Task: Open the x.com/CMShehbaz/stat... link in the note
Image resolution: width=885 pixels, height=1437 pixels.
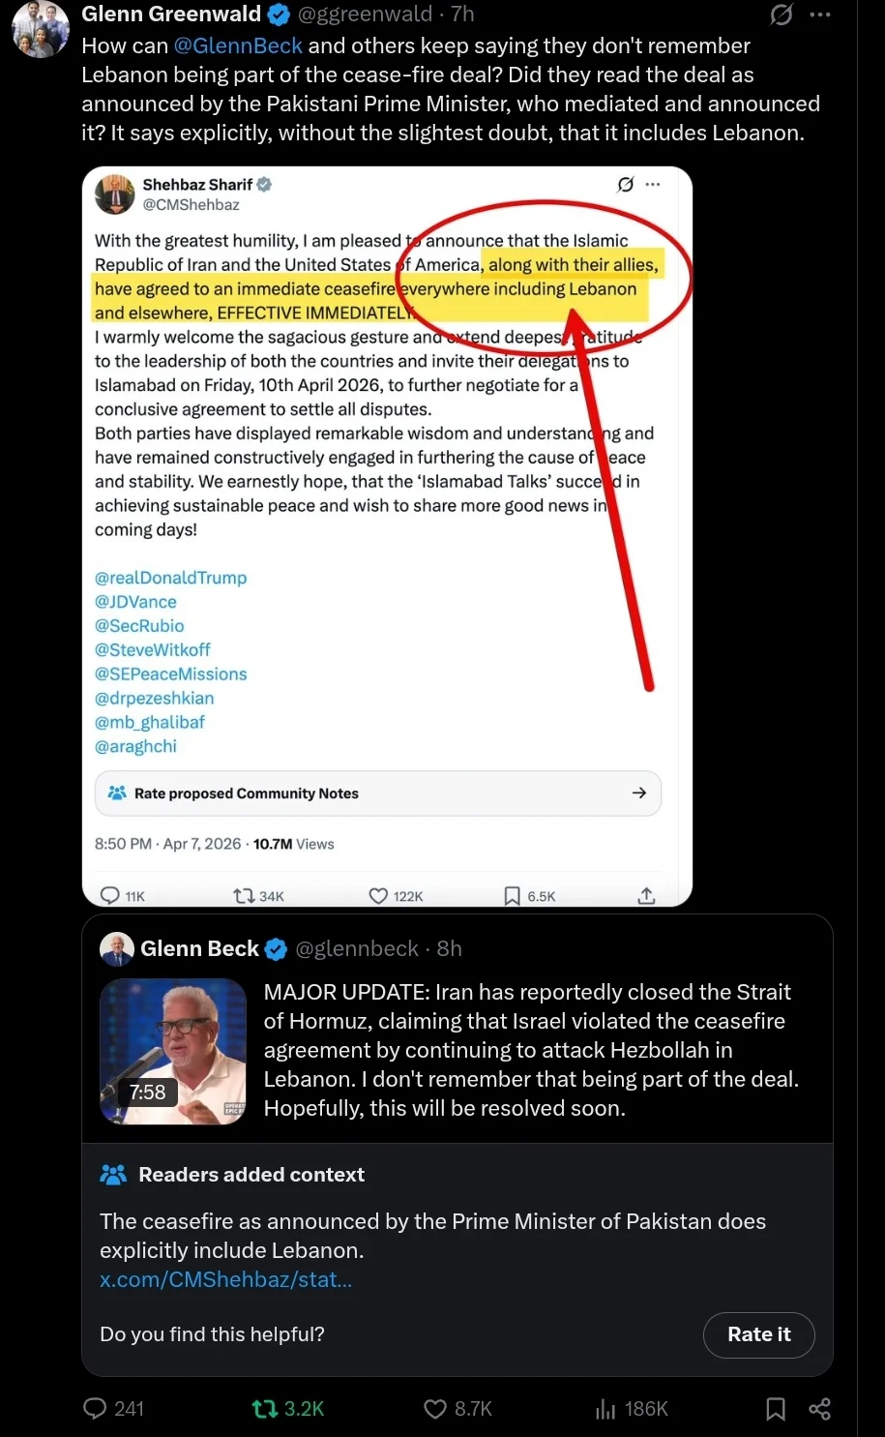Action: coord(225,1279)
